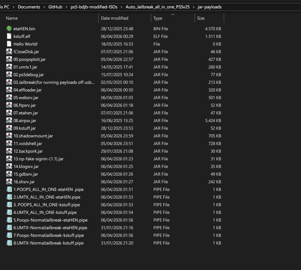Click the 05.websrv.jar Java icon
The image size is (301, 270).
[x=9, y=98]
